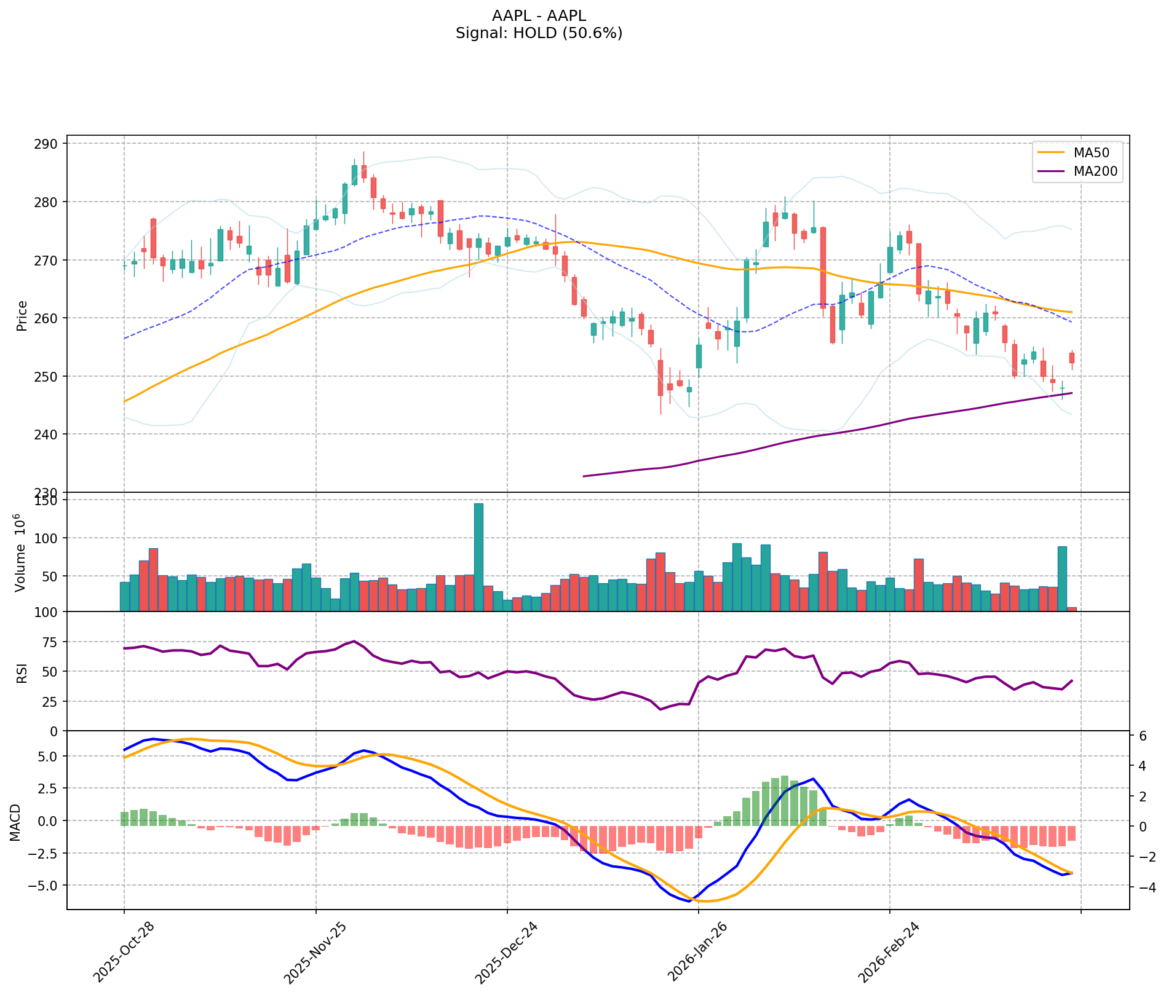Click the rightmost candlestick in the price chart
1166x995 pixels.
pos(1072,358)
